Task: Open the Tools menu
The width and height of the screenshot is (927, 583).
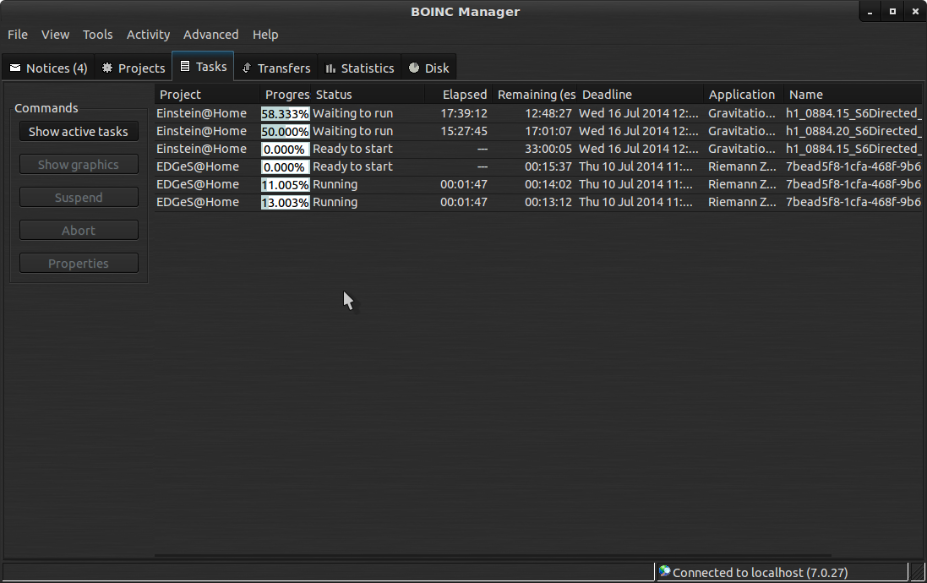Action: click(97, 35)
